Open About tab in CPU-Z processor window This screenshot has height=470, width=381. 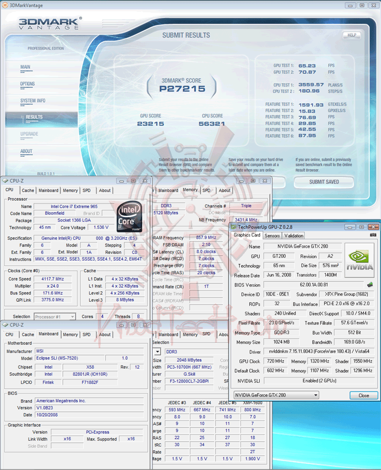pos(105,191)
